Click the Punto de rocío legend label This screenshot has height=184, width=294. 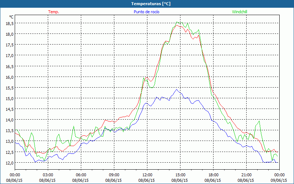tap(146, 12)
